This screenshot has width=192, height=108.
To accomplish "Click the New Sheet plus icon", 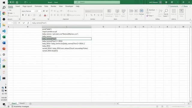I will (x=30, y=103).
